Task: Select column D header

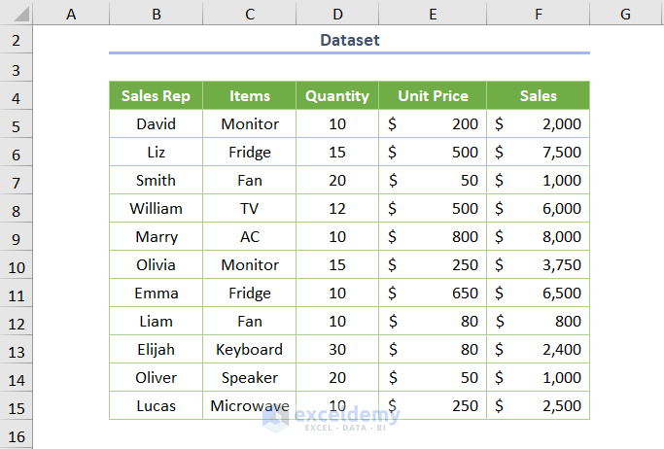Action: (337, 14)
